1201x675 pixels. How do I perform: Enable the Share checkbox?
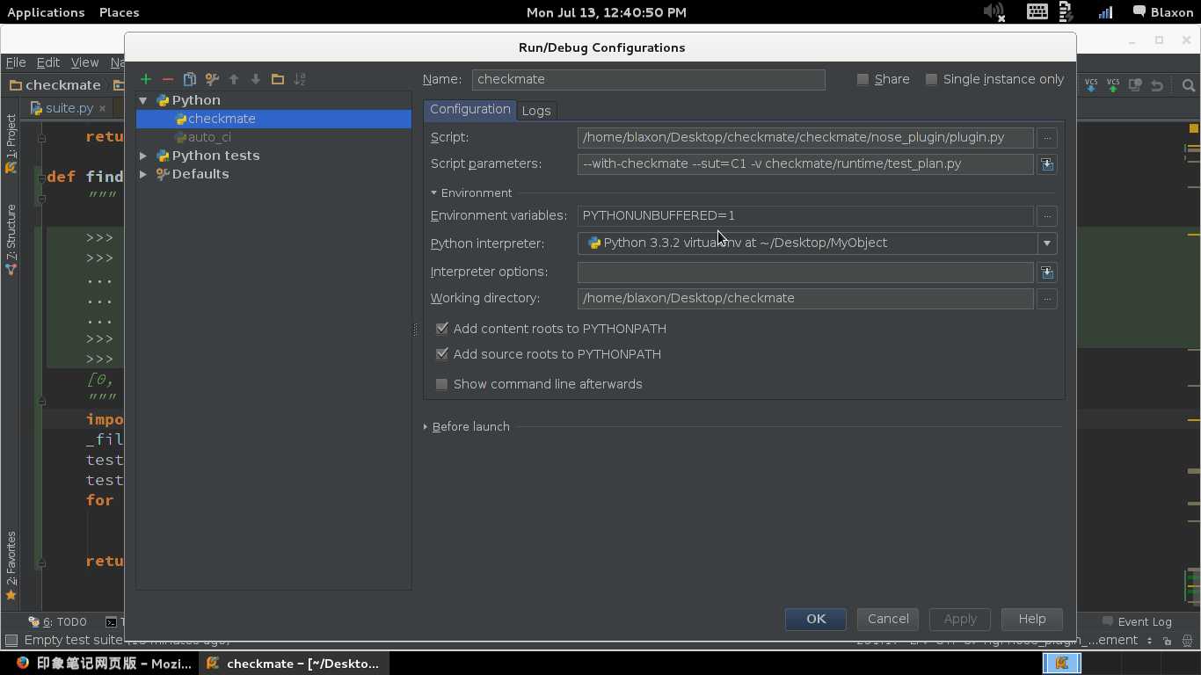point(863,79)
